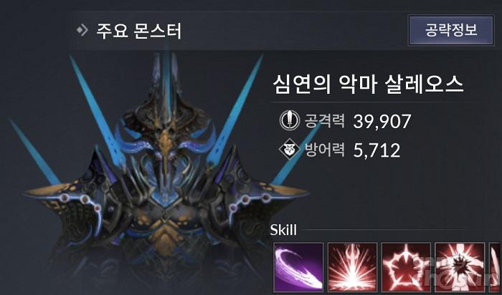Select the red radial burst skill icon
The width and height of the screenshot is (502, 295).
352,267
